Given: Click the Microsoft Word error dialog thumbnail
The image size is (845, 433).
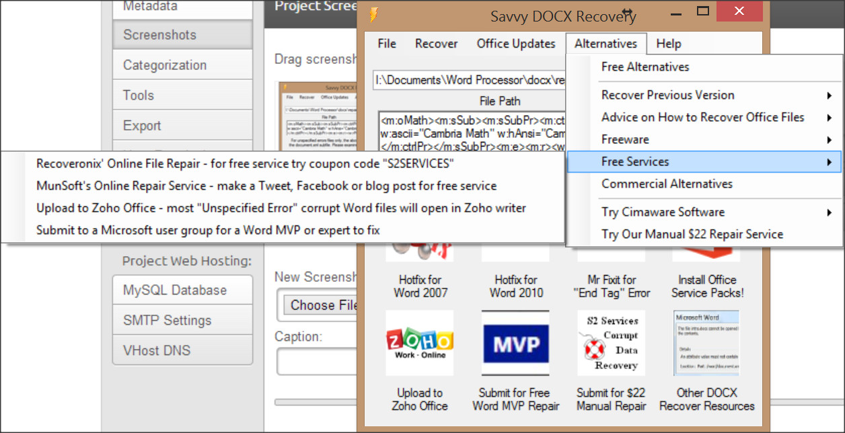Looking at the screenshot, I should point(706,343).
